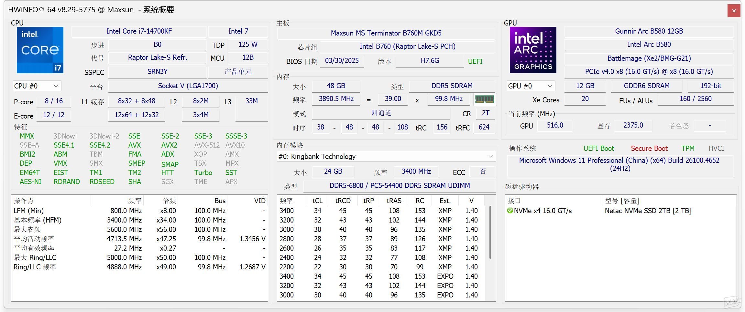The height and width of the screenshot is (312, 745).
Task: Click the greyed AVX-512 feature flag
Action: (207, 145)
